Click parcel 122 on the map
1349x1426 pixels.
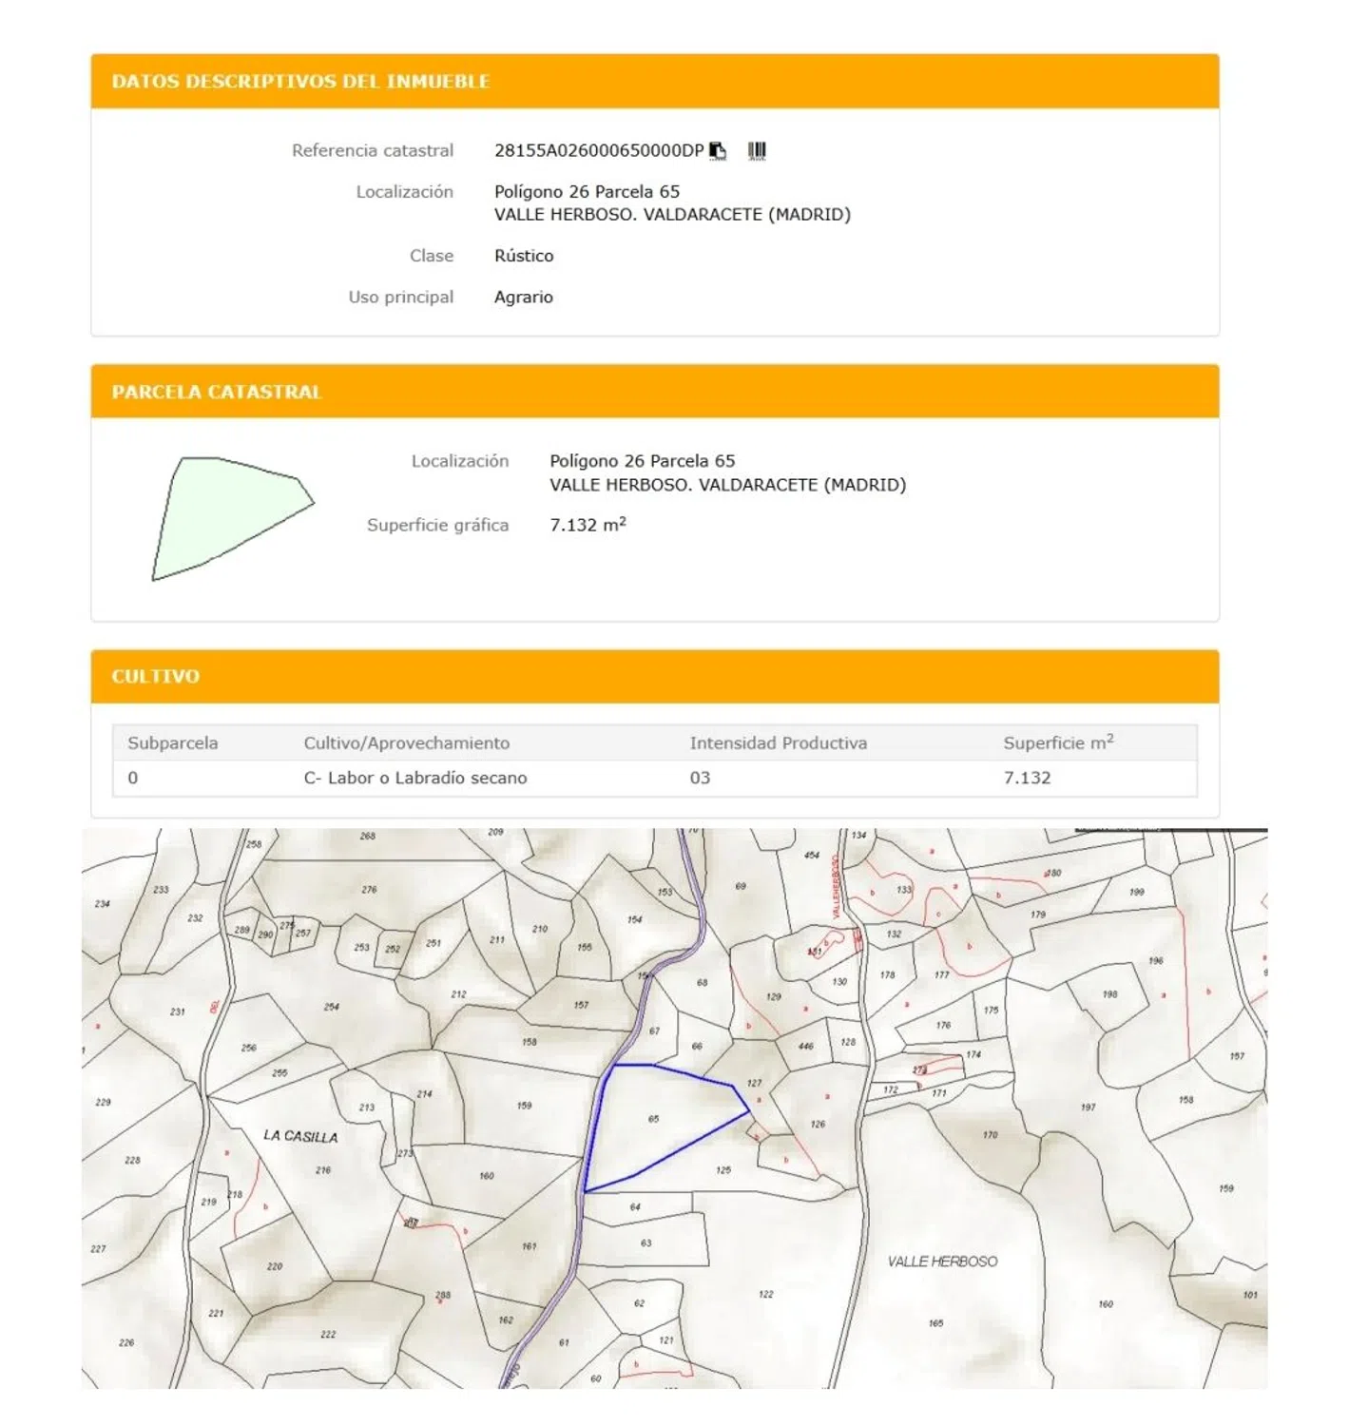(x=766, y=1294)
